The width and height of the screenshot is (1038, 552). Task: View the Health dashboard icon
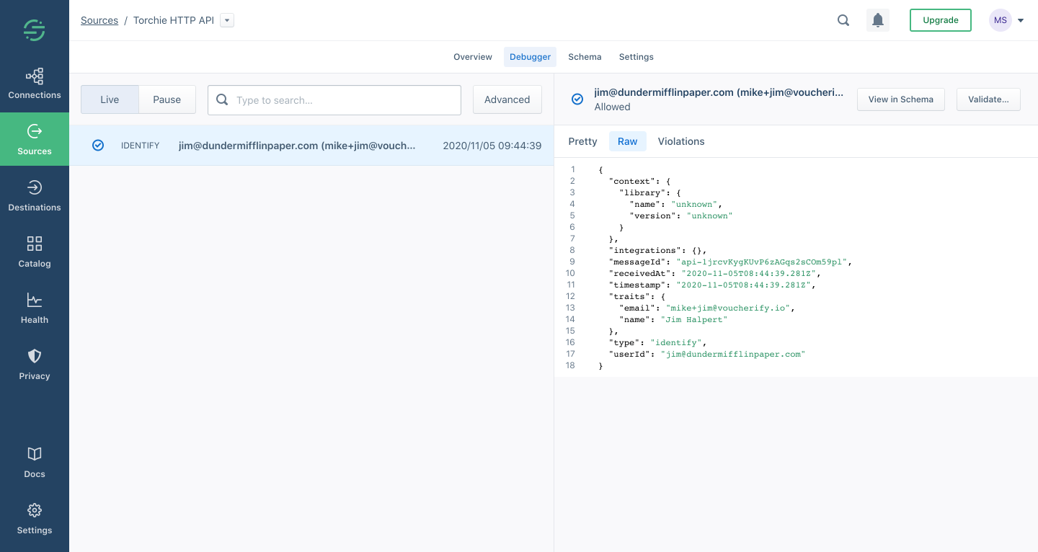coord(34,308)
